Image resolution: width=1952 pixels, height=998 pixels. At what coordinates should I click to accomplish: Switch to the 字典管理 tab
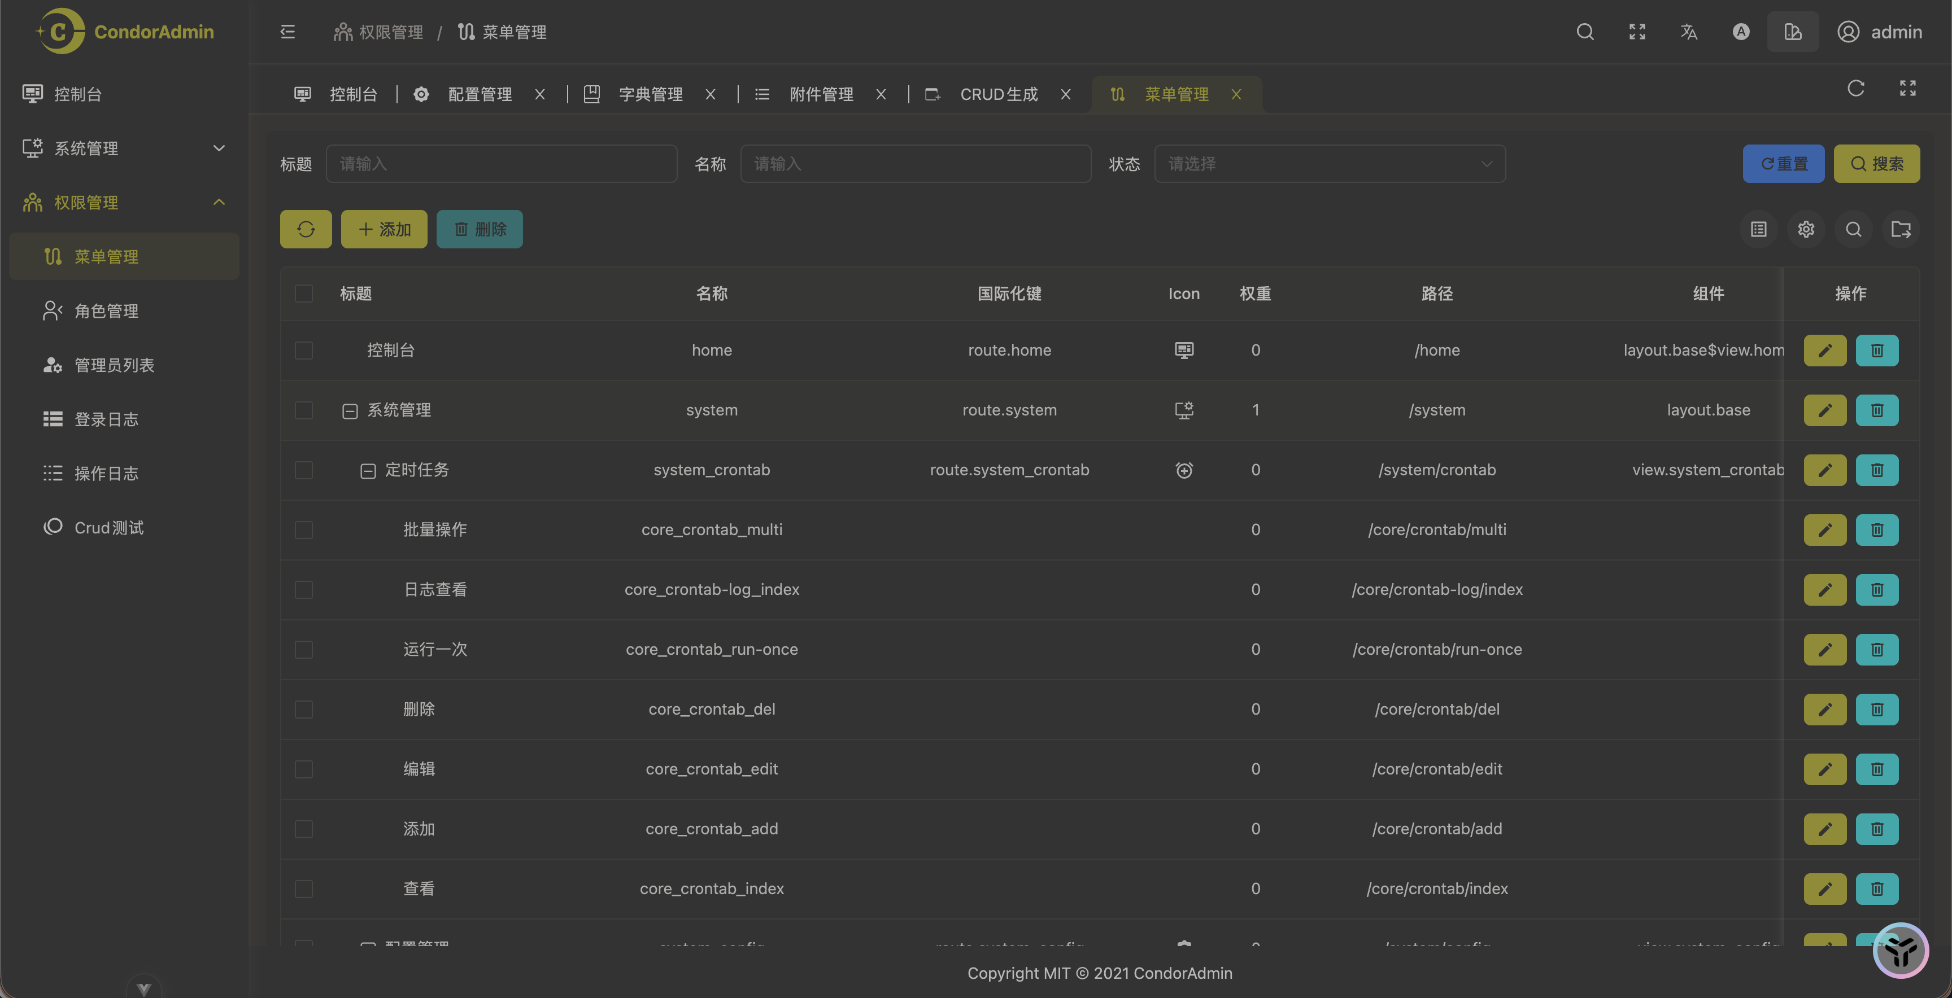(650, 95)
